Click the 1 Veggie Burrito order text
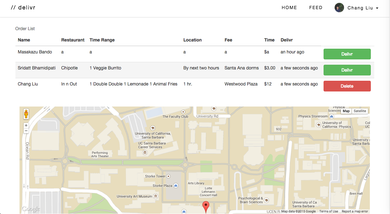 click(x=105, y=68)
